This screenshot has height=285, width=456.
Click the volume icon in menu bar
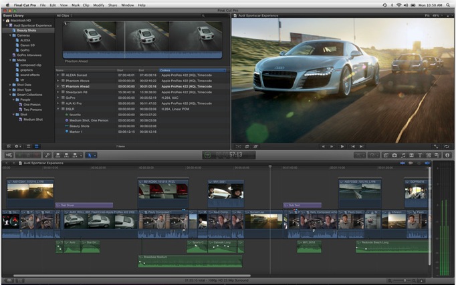406,5
